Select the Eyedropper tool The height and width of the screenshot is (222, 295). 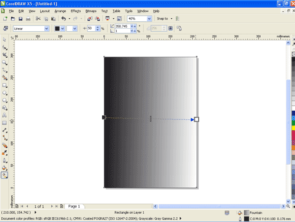coord(4,153)
